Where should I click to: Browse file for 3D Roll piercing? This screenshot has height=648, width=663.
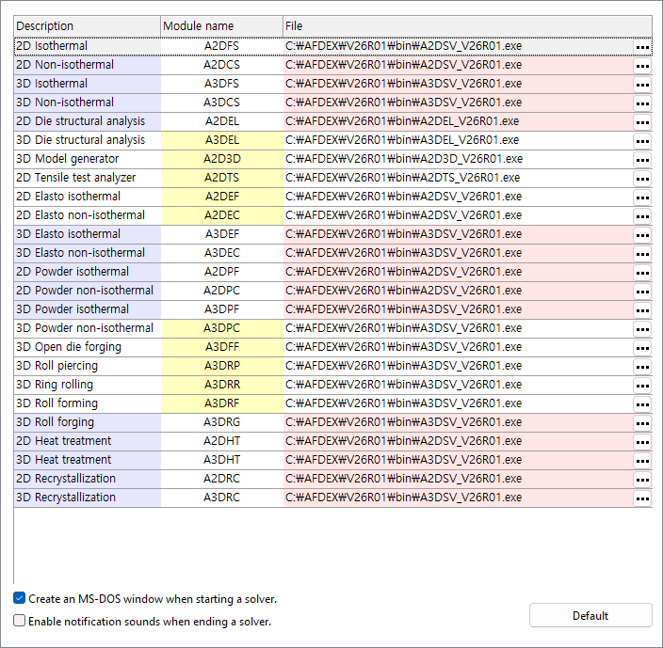[642, 366]
